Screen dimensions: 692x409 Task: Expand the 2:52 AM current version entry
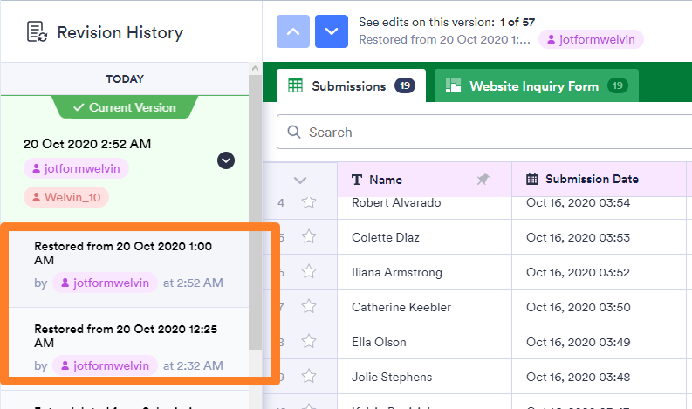click(x=226, y=160)
